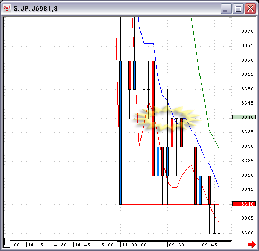
Task: Click the 11-09:45 time axis label
Action: tap(205, 245)
